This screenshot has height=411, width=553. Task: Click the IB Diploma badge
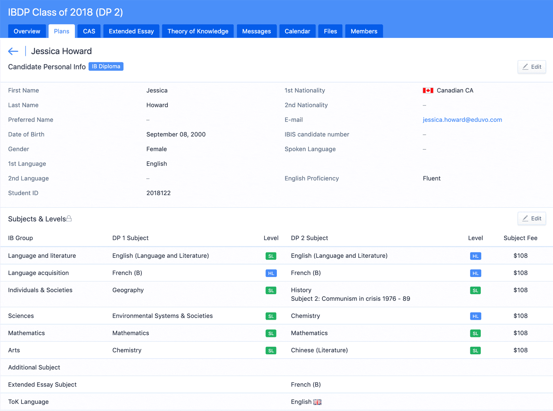(106, 66)
